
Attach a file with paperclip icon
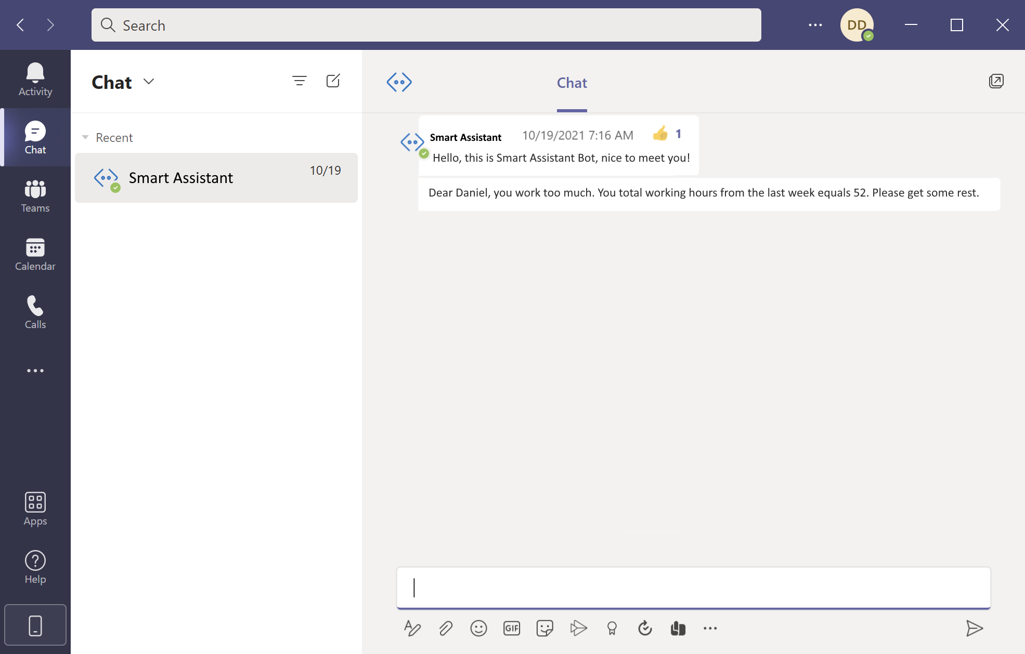coord(445,628)
